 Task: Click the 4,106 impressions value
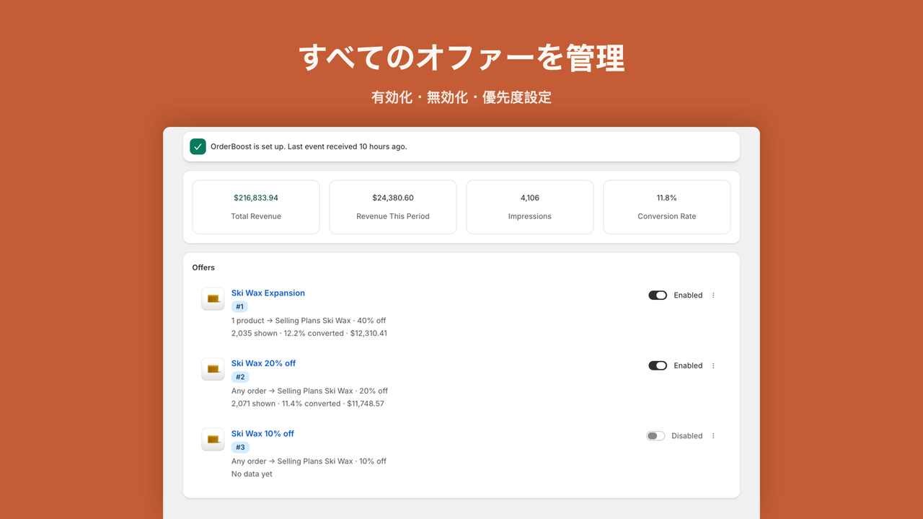pyautogui.click(x=530, y=198)
